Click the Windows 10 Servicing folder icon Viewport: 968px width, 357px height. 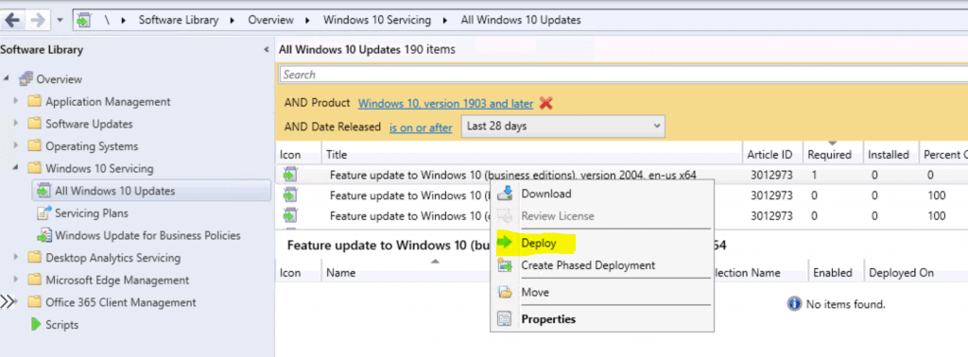[x=35, y=168]
